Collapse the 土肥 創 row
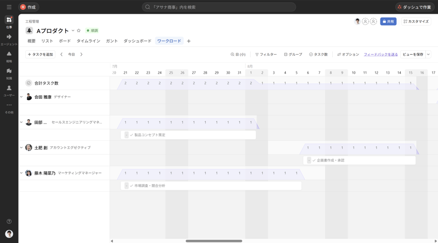 click(x=21, y=147)
